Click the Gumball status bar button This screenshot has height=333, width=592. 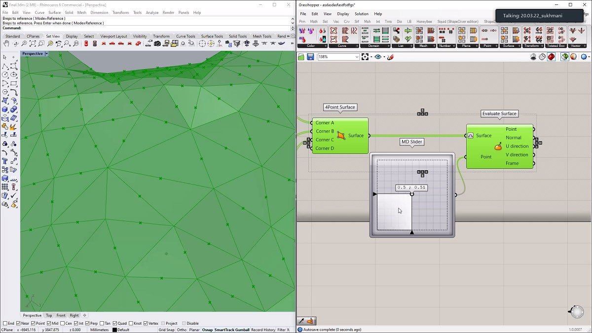242,330
